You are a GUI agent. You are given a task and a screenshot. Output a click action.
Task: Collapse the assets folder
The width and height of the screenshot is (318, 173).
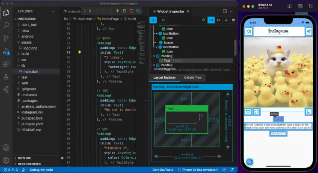[27, 42]
